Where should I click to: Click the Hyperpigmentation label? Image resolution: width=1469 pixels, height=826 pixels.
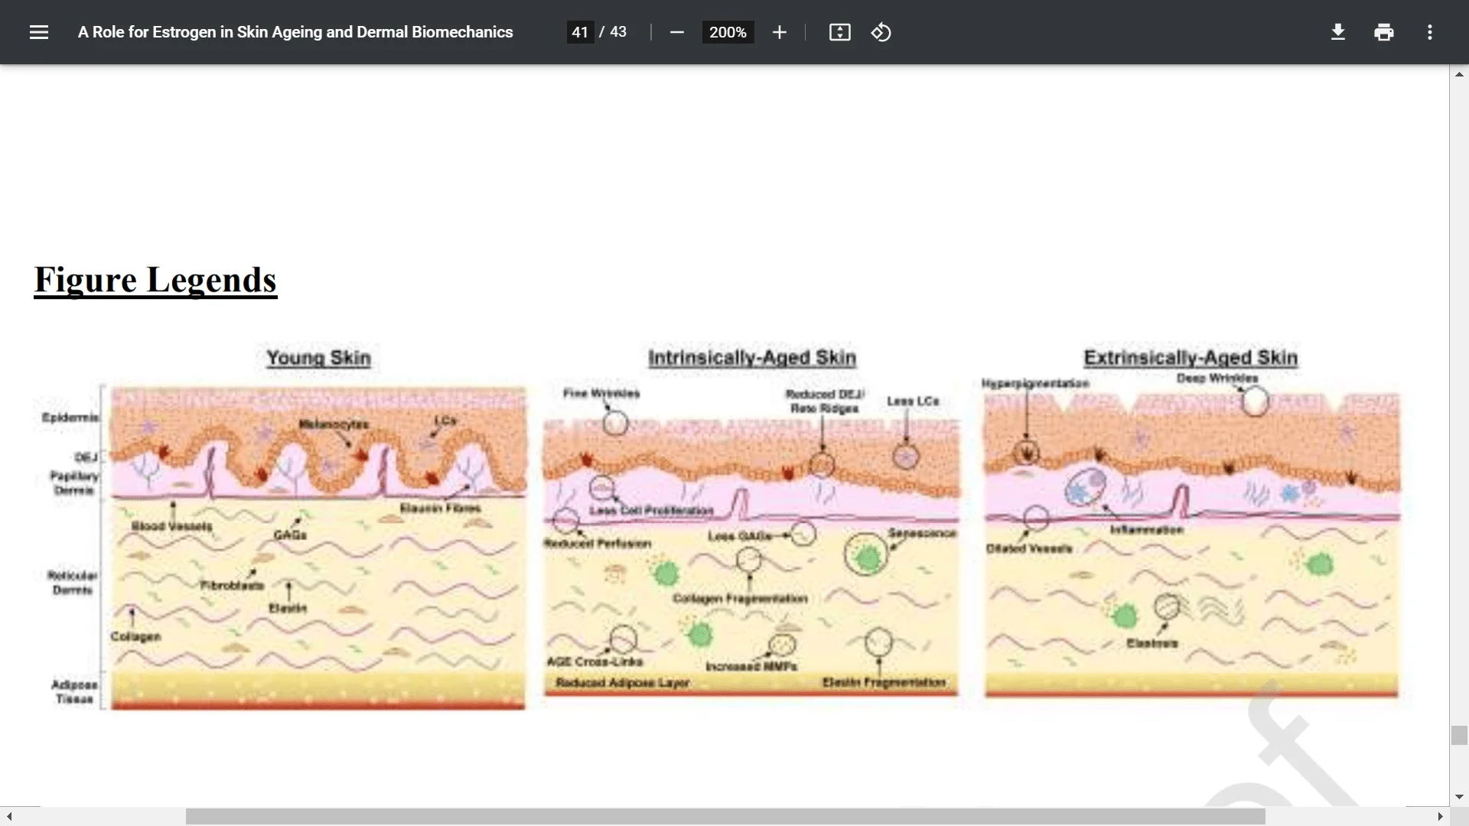point(1035,383)
